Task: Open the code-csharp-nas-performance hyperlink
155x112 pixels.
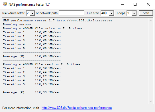Action: point(77,108)
